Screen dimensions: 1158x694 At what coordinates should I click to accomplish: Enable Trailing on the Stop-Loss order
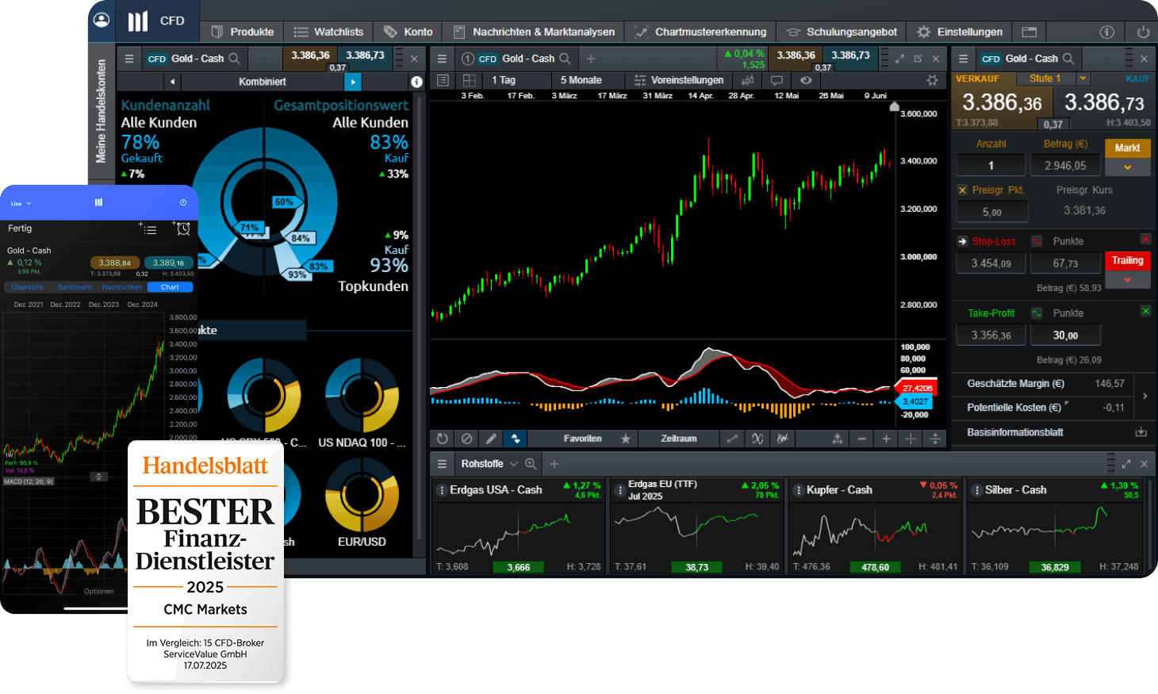(x=1128, y=261)
